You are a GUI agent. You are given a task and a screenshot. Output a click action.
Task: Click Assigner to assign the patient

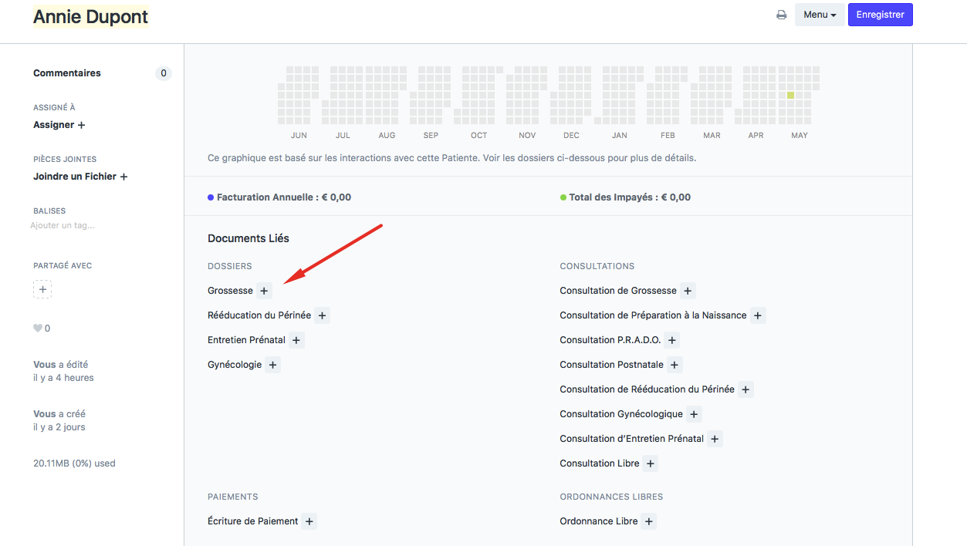(59, 125)
